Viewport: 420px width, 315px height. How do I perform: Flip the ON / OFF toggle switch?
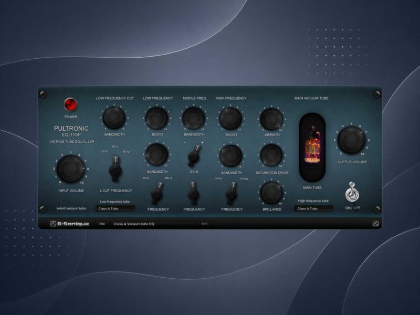352,192
